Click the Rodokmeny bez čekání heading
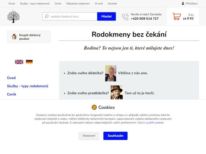206x154 pixels. click(x=129, y=34)
